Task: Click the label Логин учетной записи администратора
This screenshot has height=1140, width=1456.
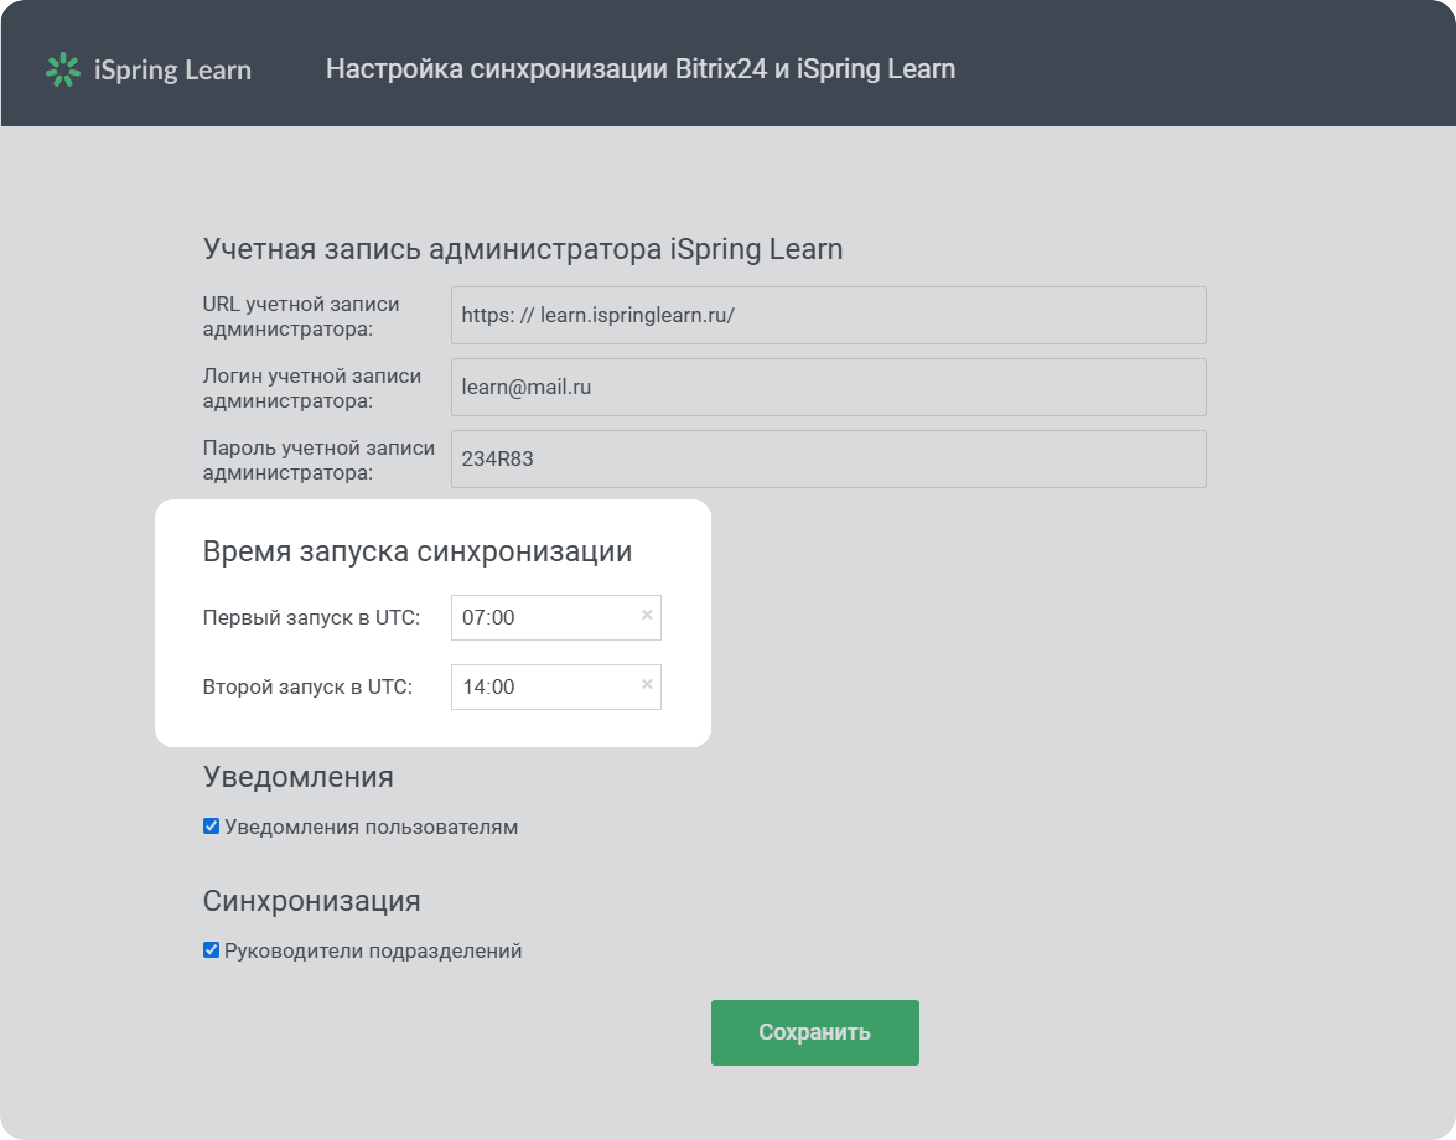Action: coord(312,388)
